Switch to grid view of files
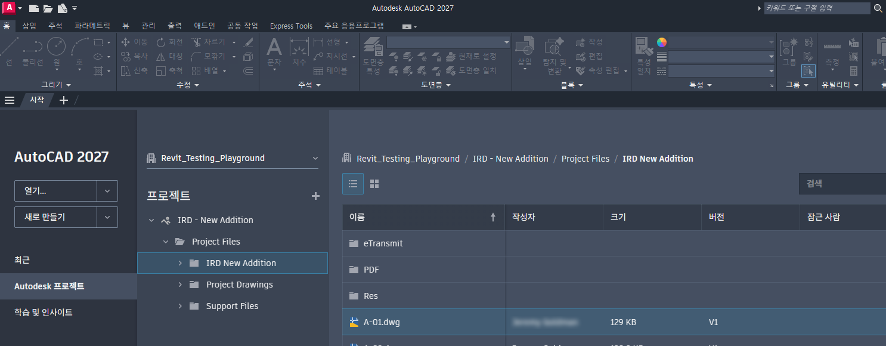The width and height of the screenshot is (886, 346). (374, 184)
